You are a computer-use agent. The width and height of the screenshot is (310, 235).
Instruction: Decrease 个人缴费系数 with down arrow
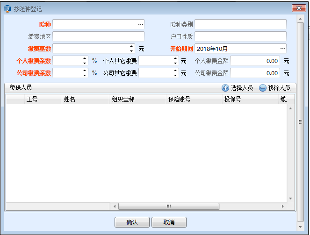85,63
